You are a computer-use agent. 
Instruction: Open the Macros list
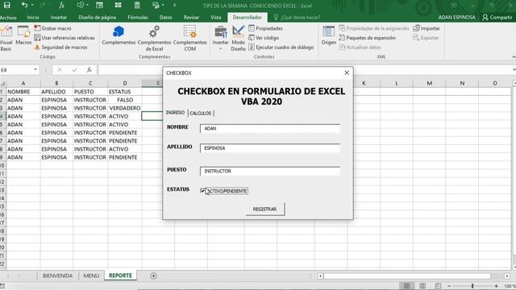(23, 36)
